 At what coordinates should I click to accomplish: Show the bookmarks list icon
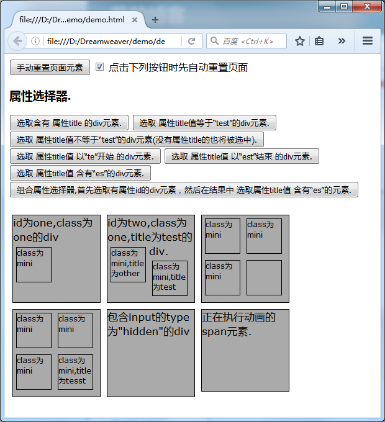(x=320, y=41)
